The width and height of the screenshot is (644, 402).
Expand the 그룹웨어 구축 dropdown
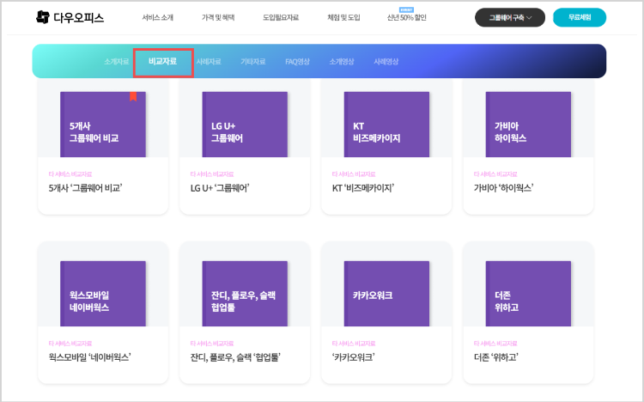click(x=510, y=18)
